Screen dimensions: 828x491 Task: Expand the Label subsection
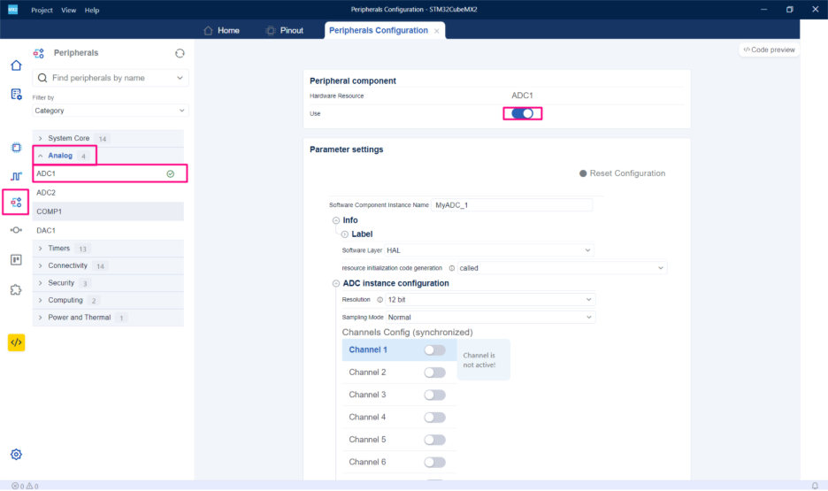tap(344, 234)
